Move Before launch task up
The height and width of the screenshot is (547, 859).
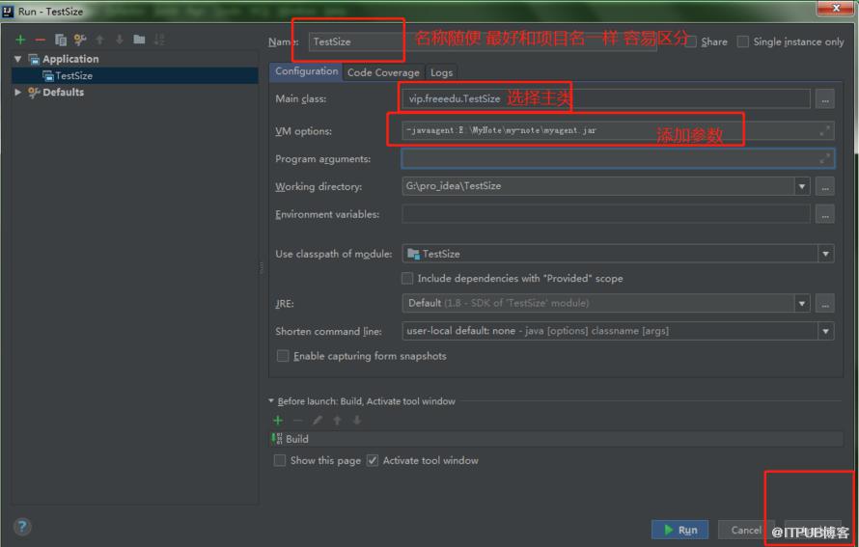tap(338, 420)
